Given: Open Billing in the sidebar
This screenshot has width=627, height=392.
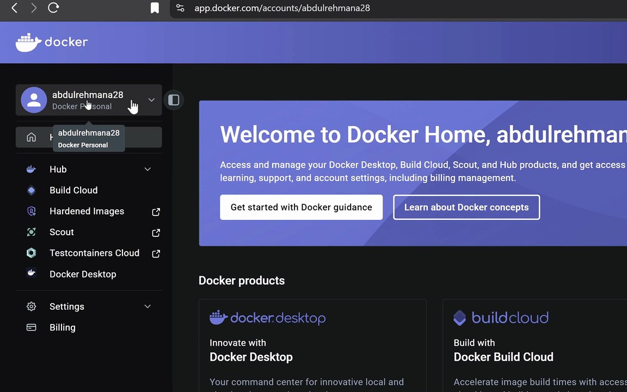Looking at the screenshot, I should coord(63,327).
